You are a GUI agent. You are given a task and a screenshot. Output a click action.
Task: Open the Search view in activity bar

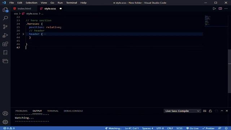tap(5, 18)
